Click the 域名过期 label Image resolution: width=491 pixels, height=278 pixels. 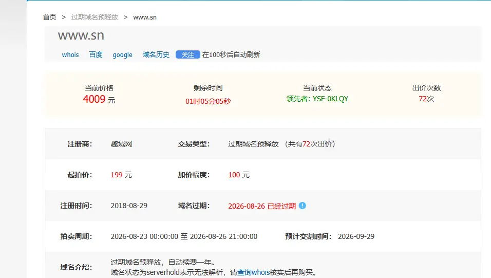(x=194, y=206)
